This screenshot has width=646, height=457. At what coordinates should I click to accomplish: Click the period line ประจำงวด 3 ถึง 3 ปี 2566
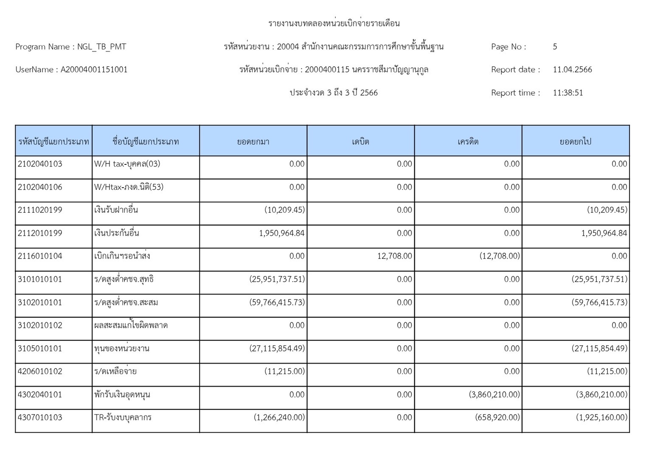(334, 93)
